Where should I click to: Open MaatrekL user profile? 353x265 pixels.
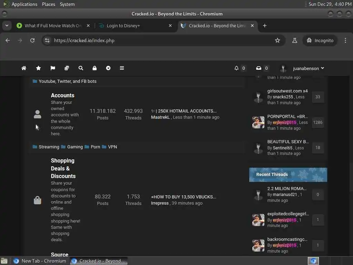[x=160, y=117]
